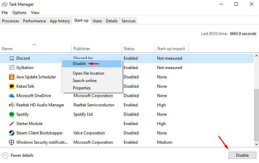Choose Search online in context menu
The height and width of the screenshot is (163, 259).
92,81
